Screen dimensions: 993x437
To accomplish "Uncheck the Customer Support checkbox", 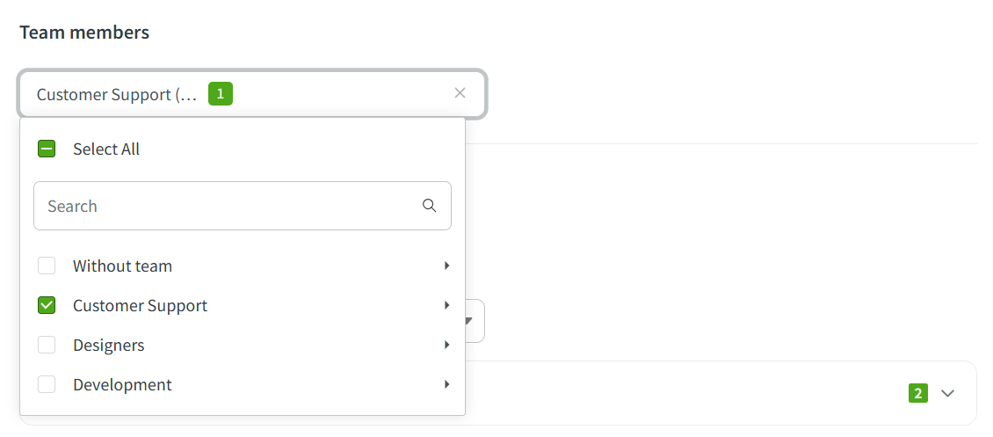I will [47, 306].
